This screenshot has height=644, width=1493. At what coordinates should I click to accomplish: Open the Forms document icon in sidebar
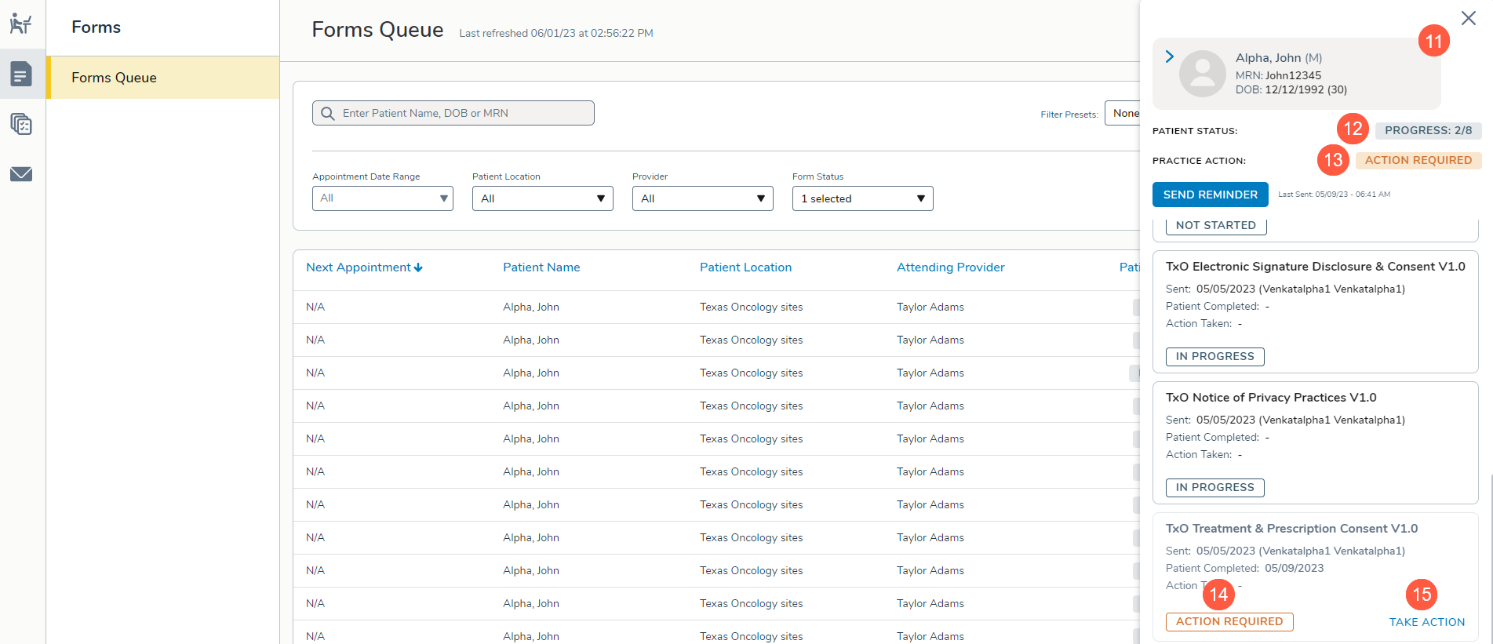click(x=21, y=75)
